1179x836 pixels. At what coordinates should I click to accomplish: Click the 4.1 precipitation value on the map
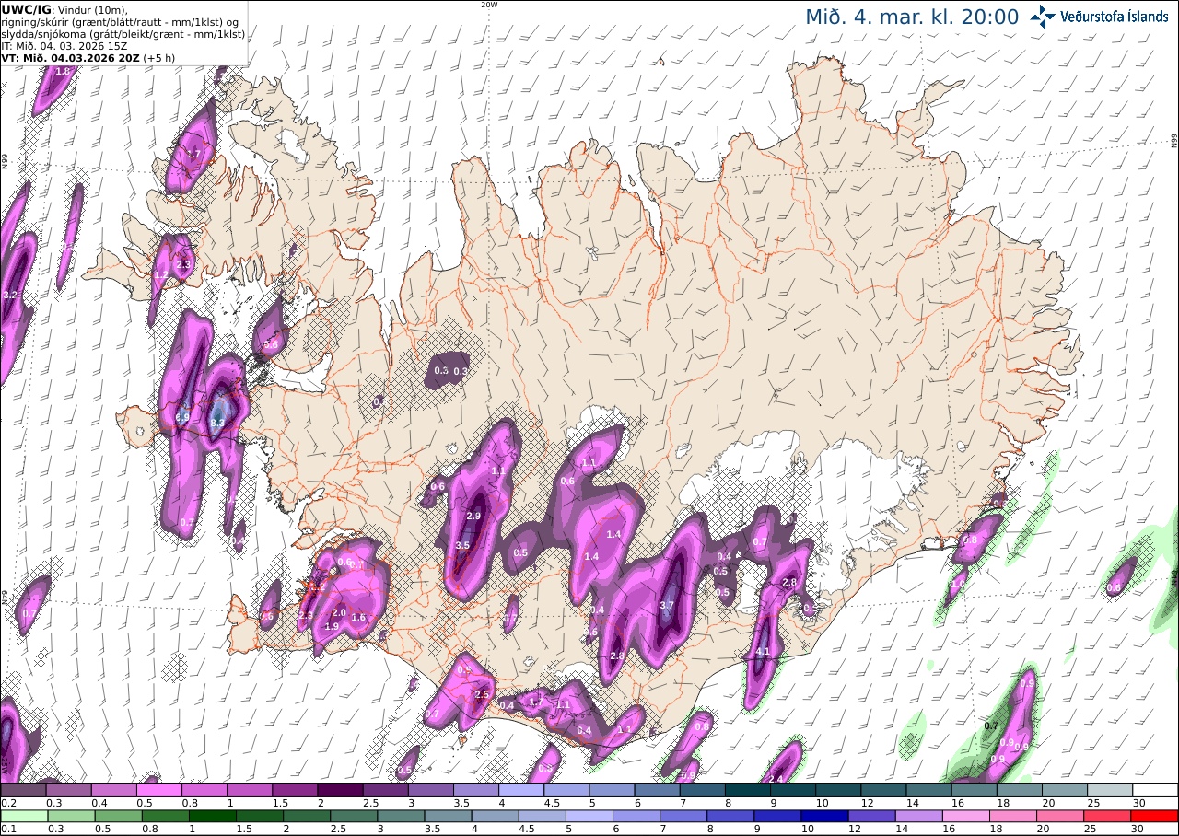pyautogui.click(x=762, y=652)
